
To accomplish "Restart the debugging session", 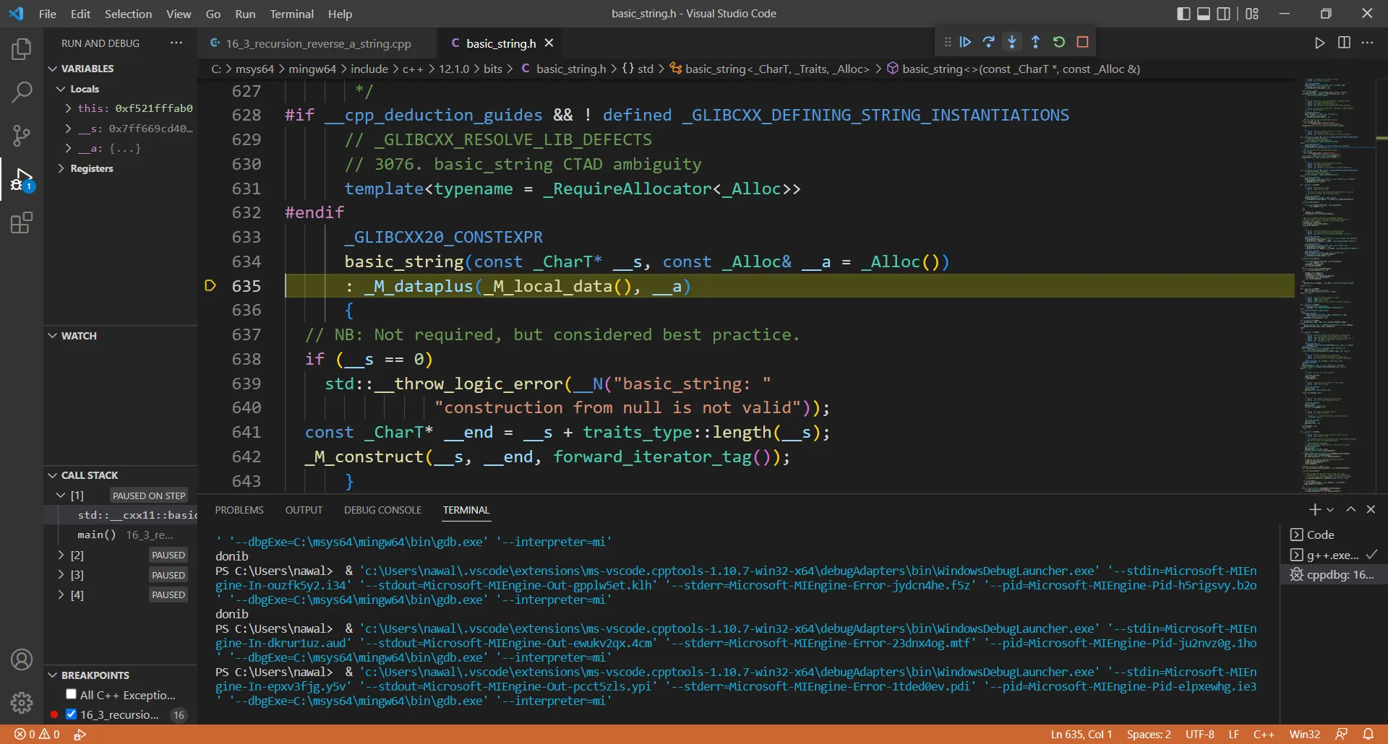I will pos(1059,42).
